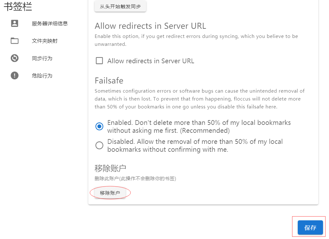
Task: Go to 文件夹映射 section
Action: (x=45, y=41)
